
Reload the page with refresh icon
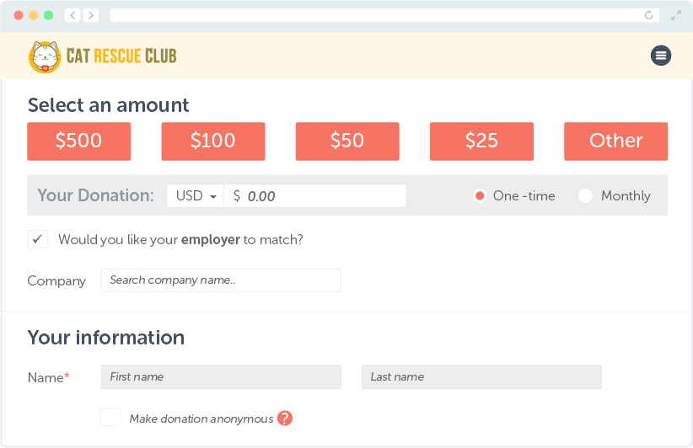pos(648,15)
